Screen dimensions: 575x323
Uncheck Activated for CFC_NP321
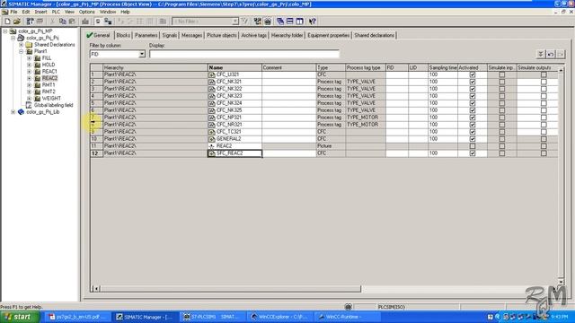tap(473, 118)
